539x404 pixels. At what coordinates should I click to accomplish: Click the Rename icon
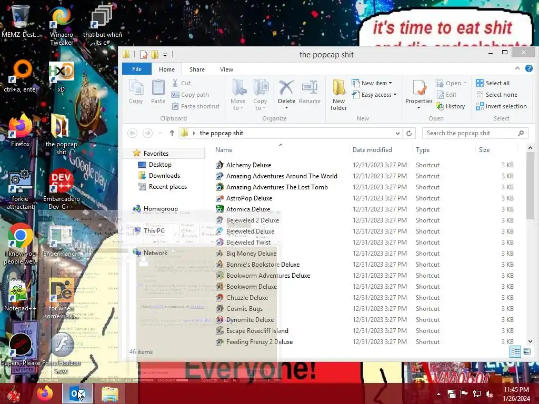pyautogui.click(x=310, y=92)
